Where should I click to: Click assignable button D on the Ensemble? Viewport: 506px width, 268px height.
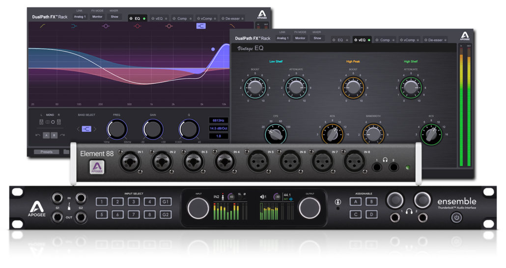click(x=371, y=214)
